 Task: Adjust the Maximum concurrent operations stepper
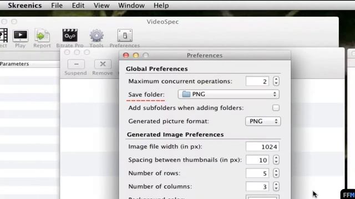tap(276, 81)
